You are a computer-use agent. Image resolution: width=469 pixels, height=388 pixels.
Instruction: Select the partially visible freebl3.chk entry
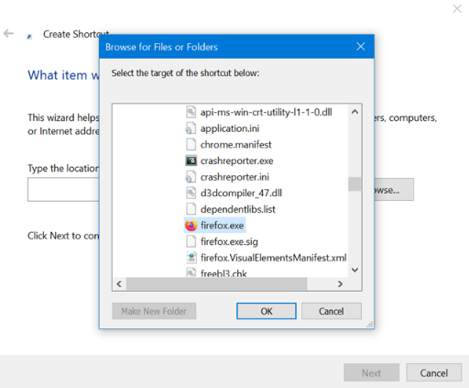click(224, 273)
